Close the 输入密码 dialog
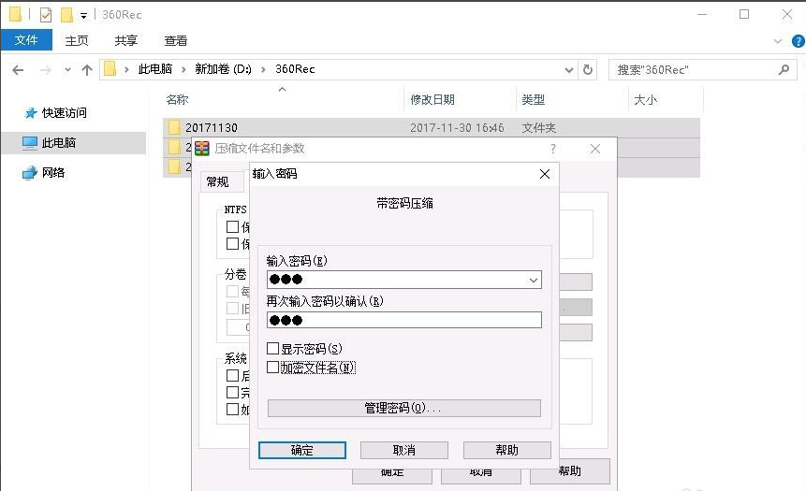 (545, 174)
